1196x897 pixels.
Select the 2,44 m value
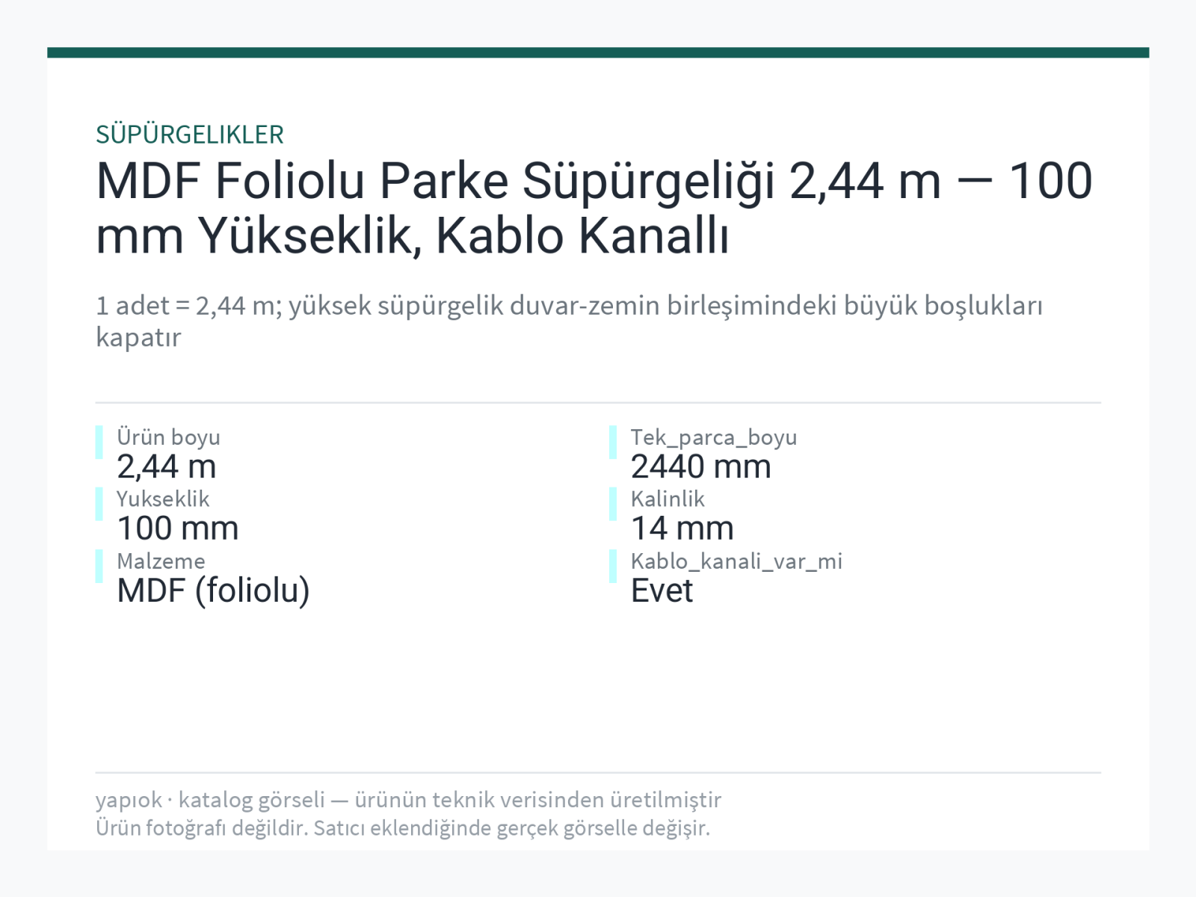coord(167,466)
